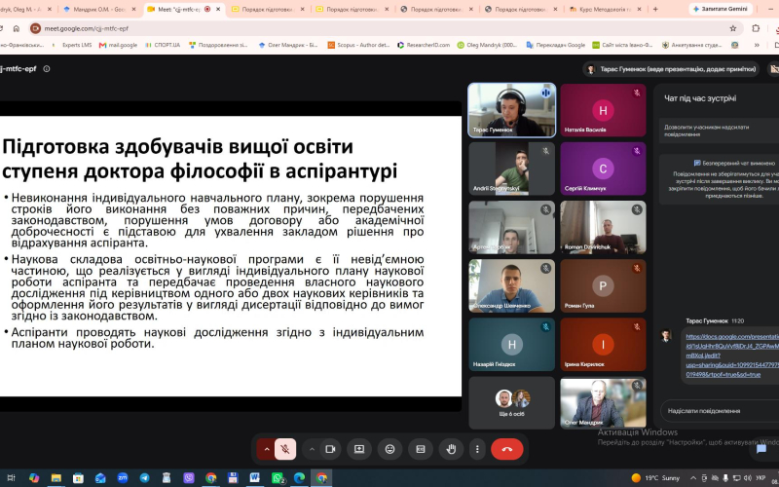Open audio settings arrow beside microphone
This screenshot has width=779, height=487.
click(266, 449)
